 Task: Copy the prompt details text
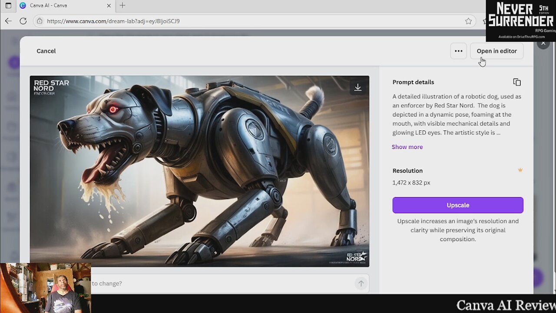tap(517, 82)
